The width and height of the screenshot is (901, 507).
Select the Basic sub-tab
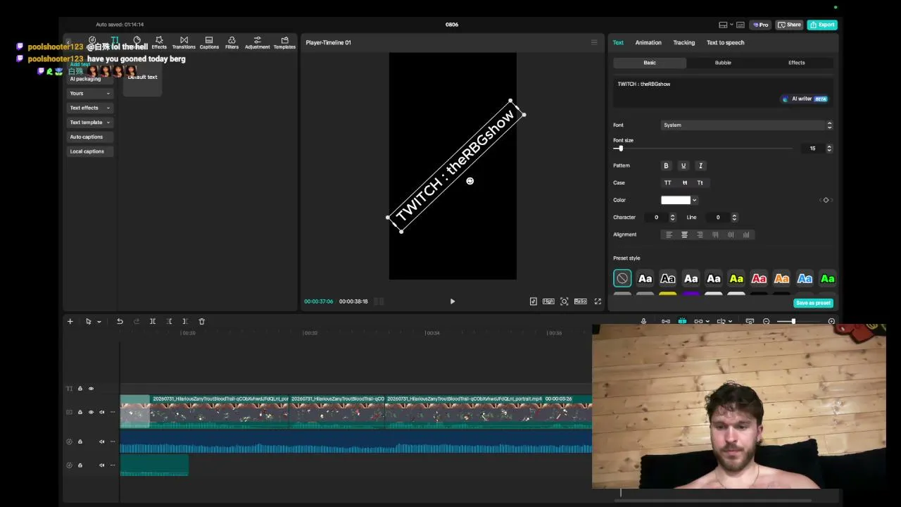(650, 63)
